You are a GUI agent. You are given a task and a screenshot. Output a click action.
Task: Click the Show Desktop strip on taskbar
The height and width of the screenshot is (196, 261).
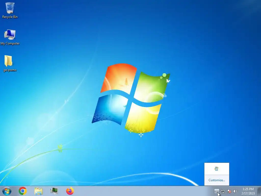pyautogui.click(x=259, y=191)
